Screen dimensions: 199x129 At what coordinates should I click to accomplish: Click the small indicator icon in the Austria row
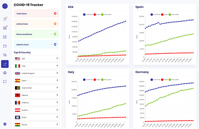tap(57, 110)
